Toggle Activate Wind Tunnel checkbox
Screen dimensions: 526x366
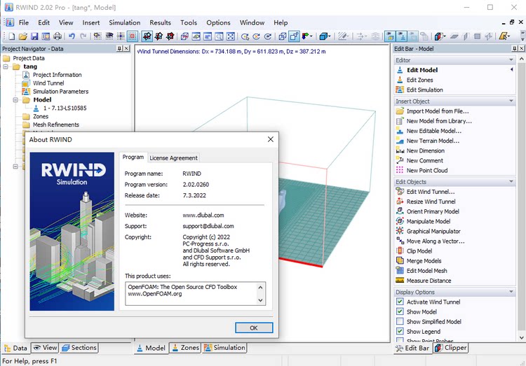pos(400,302)
